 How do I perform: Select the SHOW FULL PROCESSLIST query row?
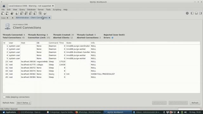(101, 74)
